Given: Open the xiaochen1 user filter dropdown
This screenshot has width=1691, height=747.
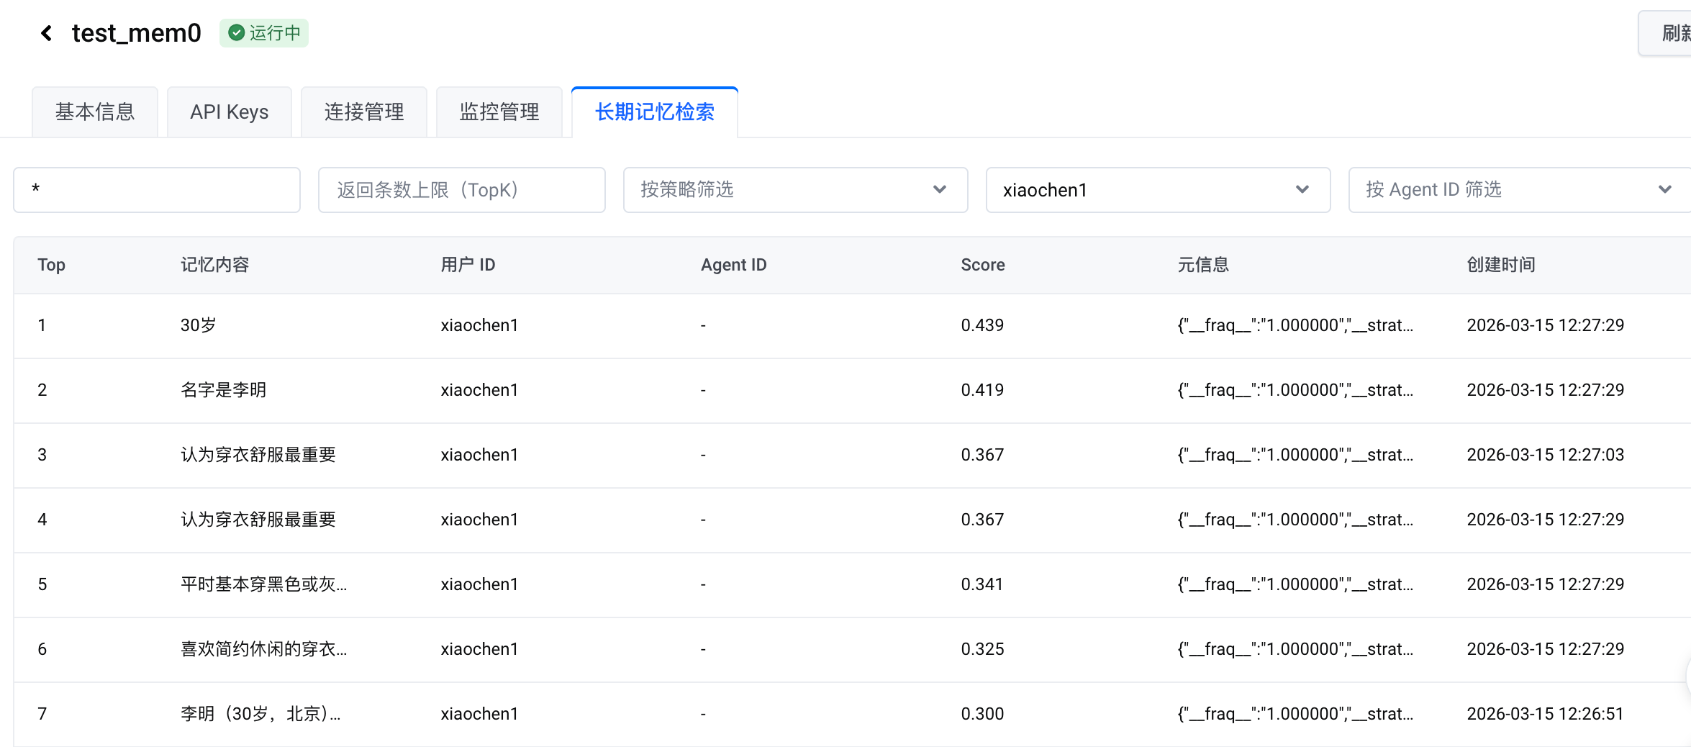Looking at the screenshot, I should [1157, 190].
